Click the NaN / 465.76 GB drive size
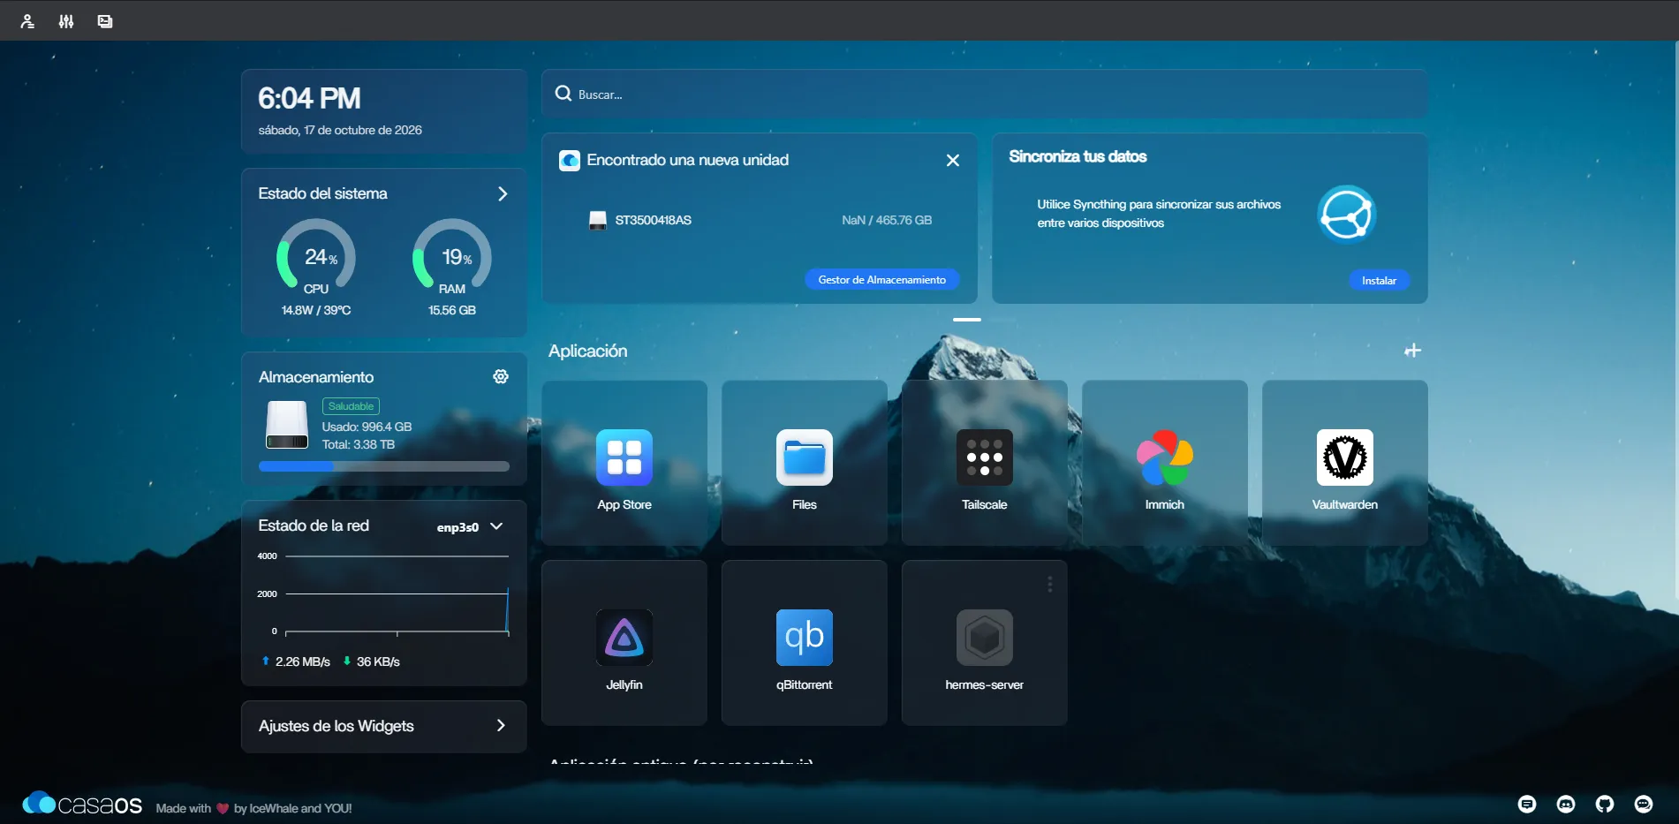 coord(887,220)
